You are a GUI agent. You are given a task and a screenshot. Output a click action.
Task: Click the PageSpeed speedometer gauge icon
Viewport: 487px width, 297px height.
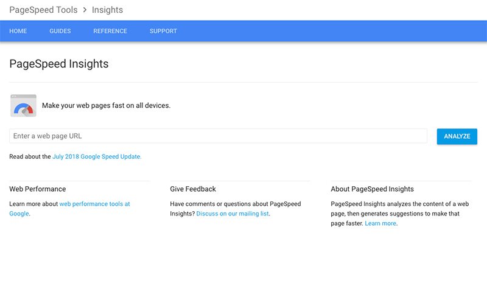coord(23,106)
